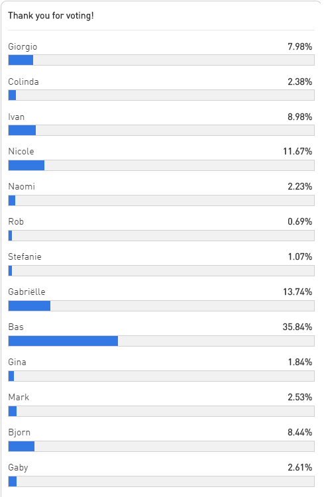Click the Ivan progress bar
This screenshot has width=326, height=497.
pyautogui.click(x=161, y=131)
